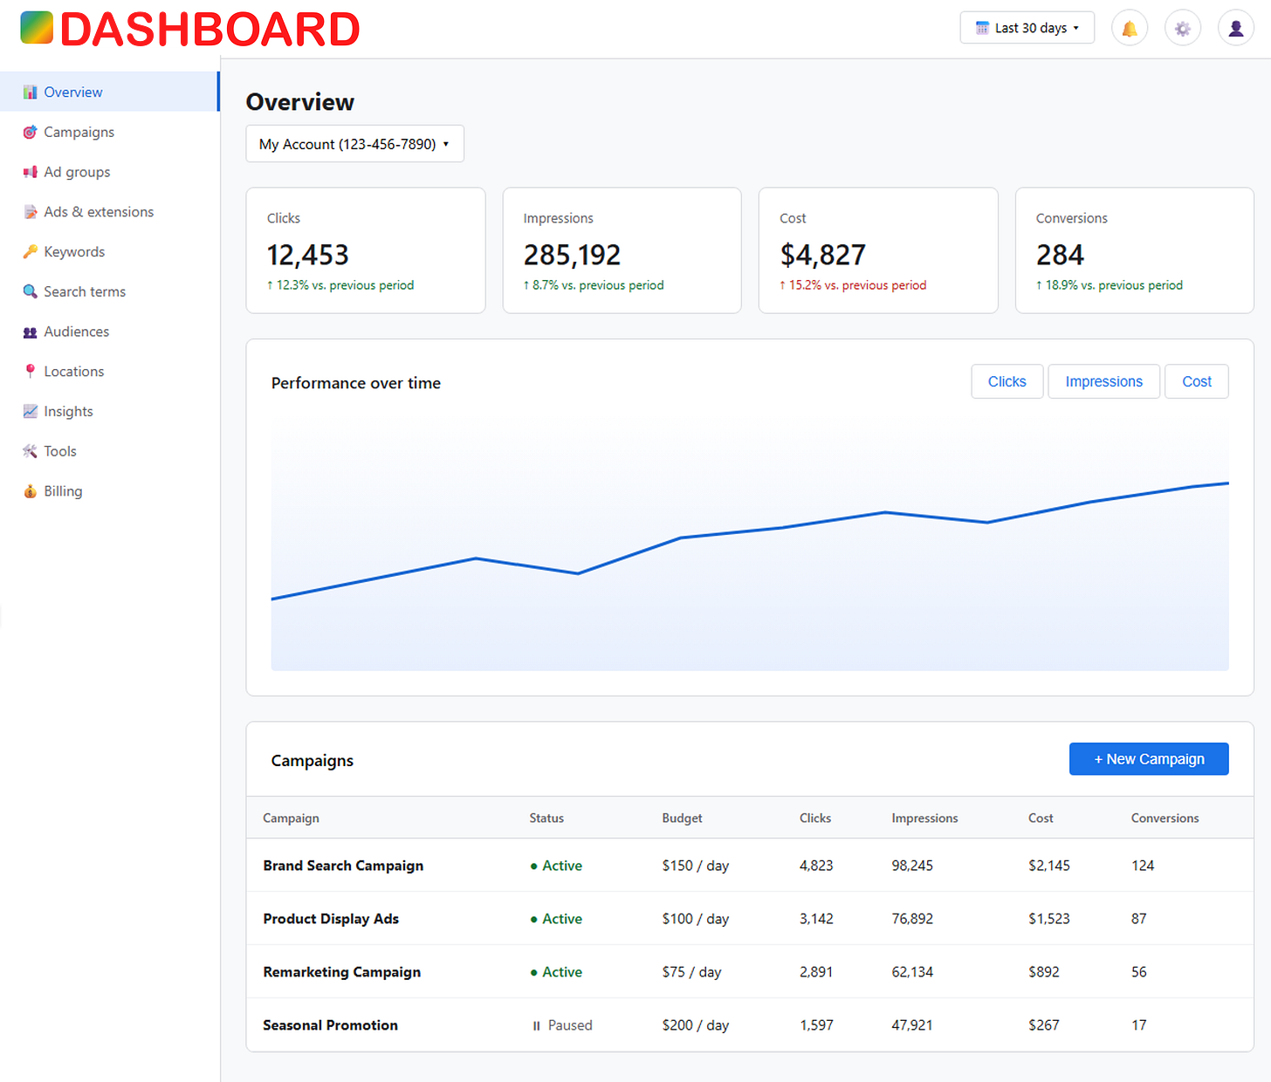Open the Tools menu item

(109, 451)
